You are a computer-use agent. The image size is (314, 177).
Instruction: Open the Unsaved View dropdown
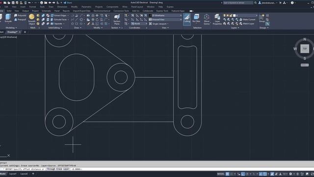tap(165, 20)
